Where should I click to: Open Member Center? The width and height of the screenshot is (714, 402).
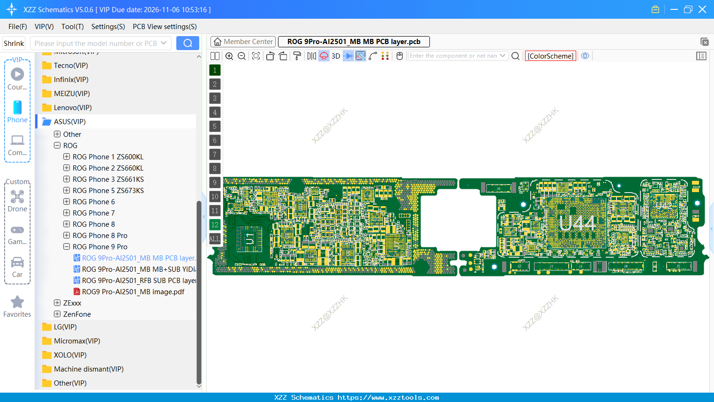pos(242,41)
